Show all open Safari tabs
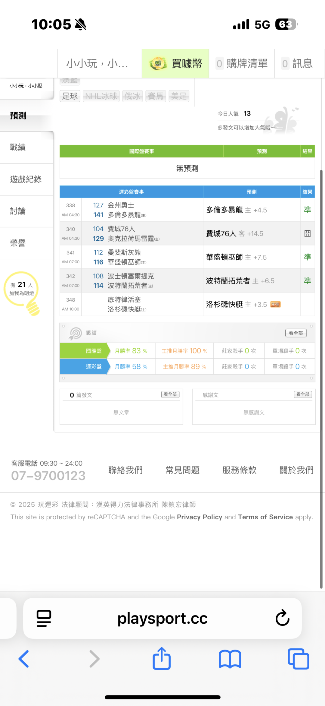Image resolution: width=325 pixels, height=706 pixels. (298, 659)
